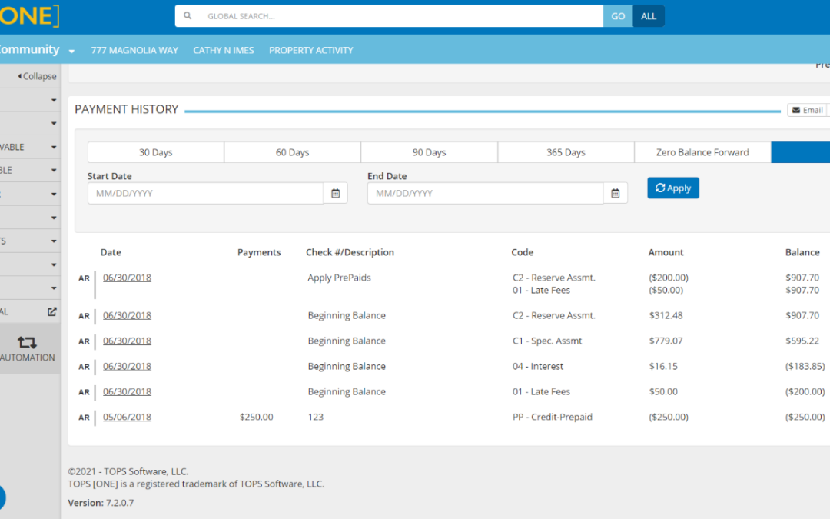Open Property Activity in the navigation bar

(x=310, y=50)
